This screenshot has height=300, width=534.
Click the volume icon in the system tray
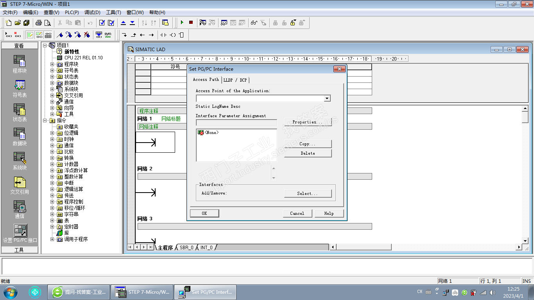(492, 292)
